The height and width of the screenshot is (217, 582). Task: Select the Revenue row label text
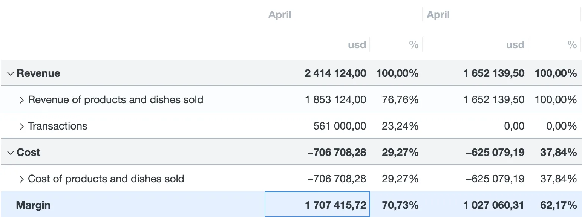pos(38,73)
